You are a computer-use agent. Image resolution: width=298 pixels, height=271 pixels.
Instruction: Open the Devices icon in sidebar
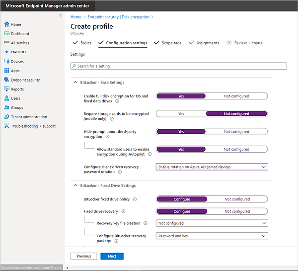[x=6, y=61]
